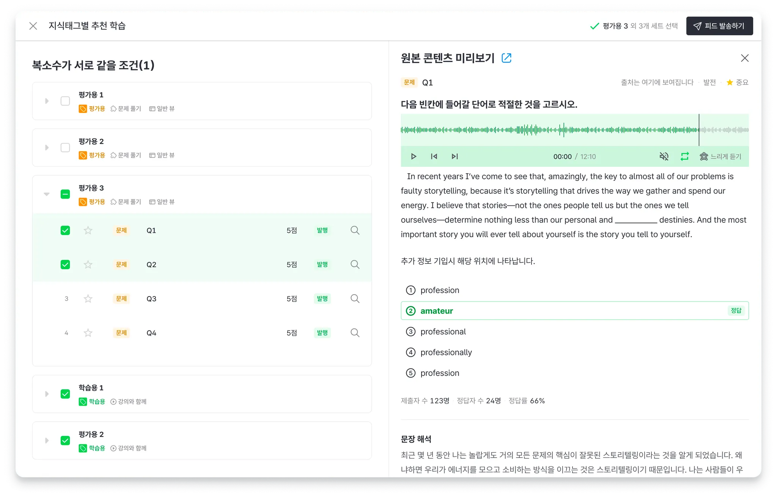
Task: Star the Q2 question as favorite
Action: click(x=88, y=265)
